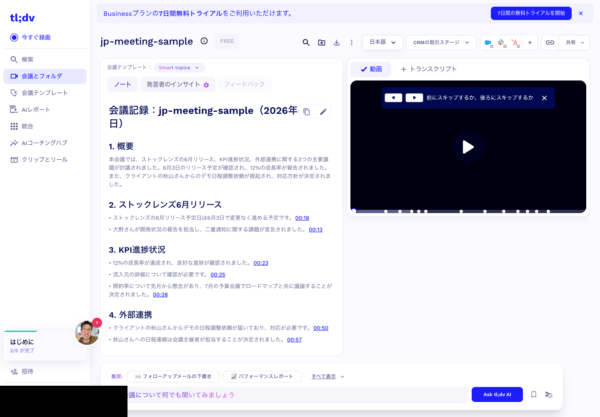600x417 pixels.
Task: Click the FREE plan badge
Action: pos(227,41)
